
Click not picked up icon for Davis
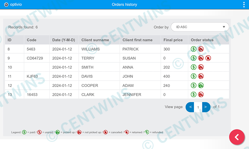[201, 76]
